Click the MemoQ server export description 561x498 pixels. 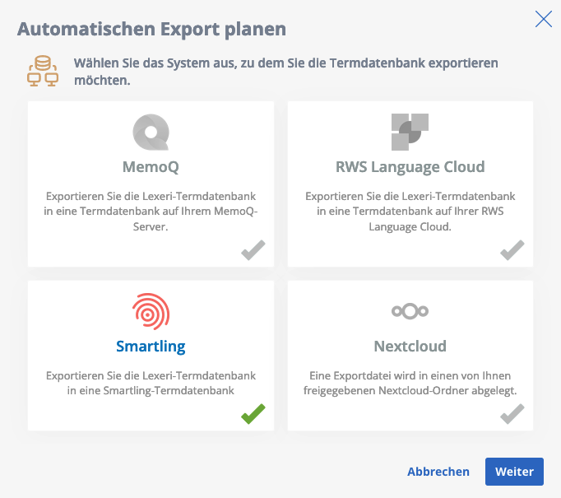[x=151, y=212]
